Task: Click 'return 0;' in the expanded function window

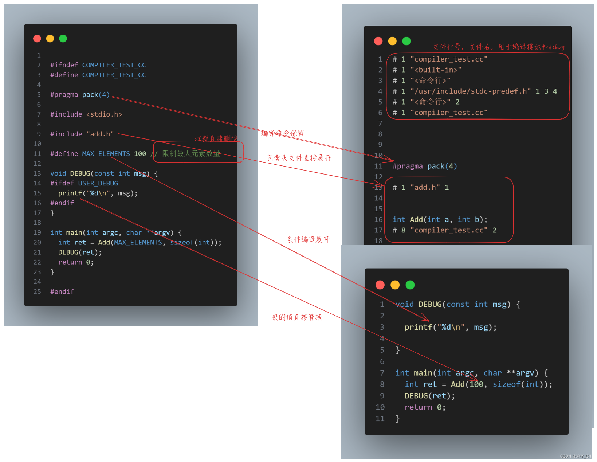Action: [425, 407]
